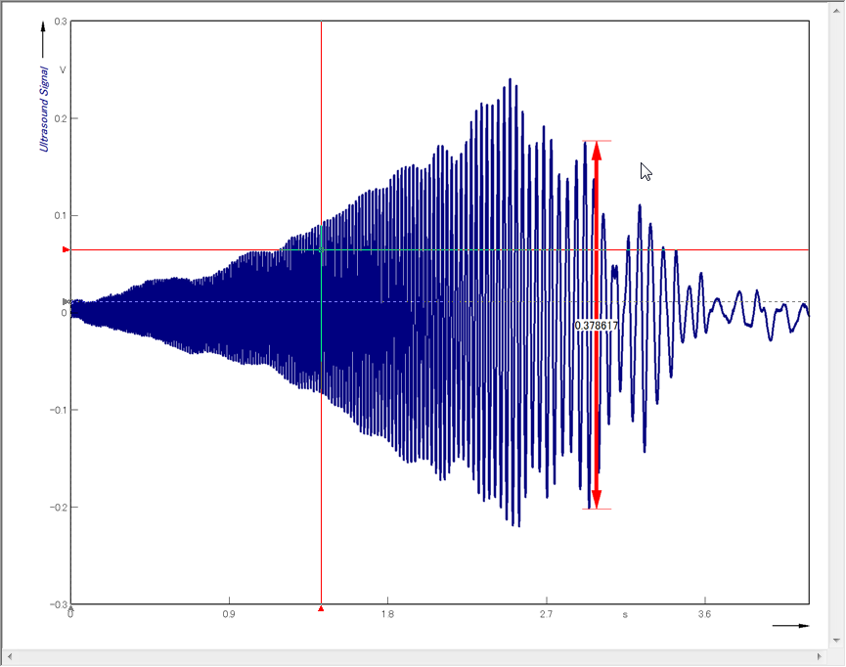
Task: Click the 0.1 tick label on the voltage axis
Action: tap(61, 216)
